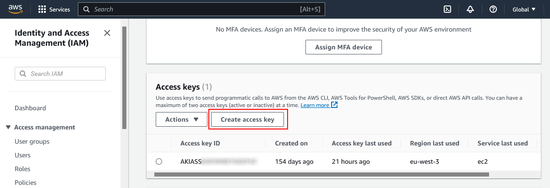This screenshot has height=188, width=550.
Task: Select the AKIASS access key radio button
Action: tap(159, 161)
